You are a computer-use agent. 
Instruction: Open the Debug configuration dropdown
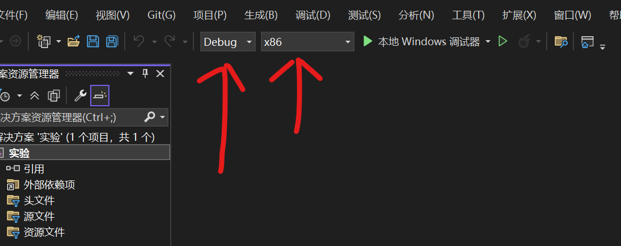(x=228, y=41)
